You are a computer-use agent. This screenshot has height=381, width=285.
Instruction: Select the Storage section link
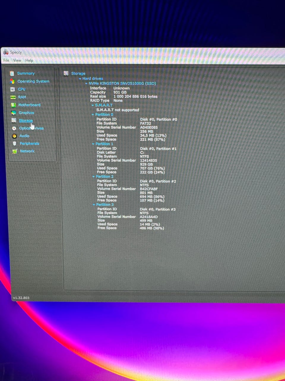(26, 121)
